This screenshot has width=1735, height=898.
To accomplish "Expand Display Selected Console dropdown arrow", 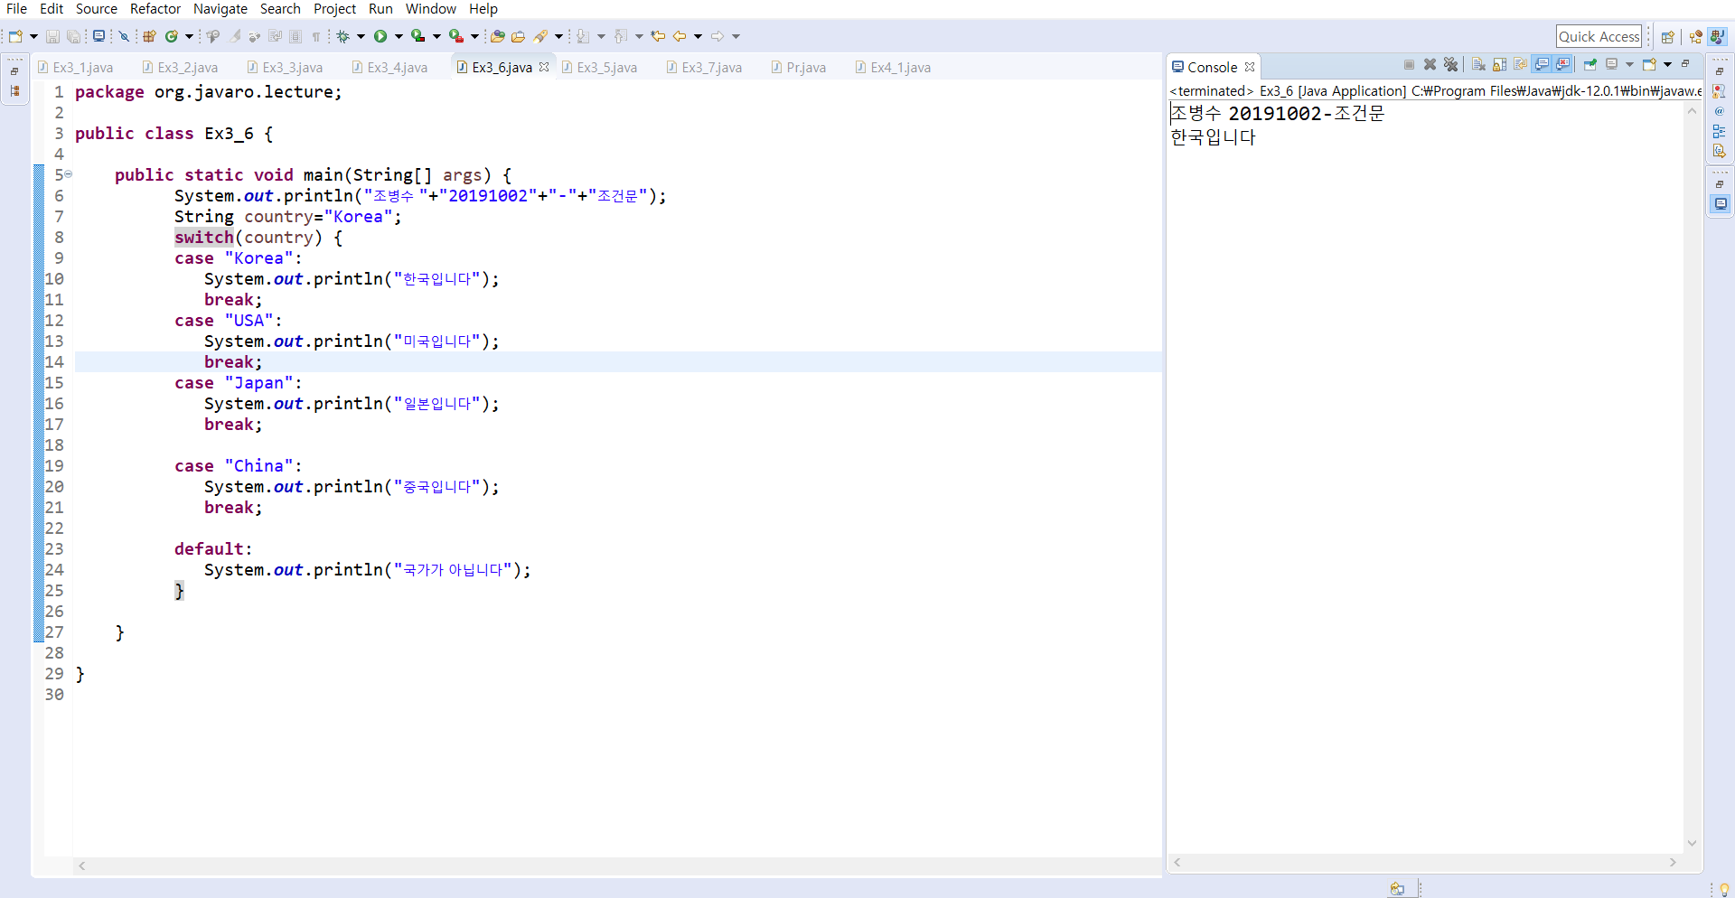I will pos(1629,64).
